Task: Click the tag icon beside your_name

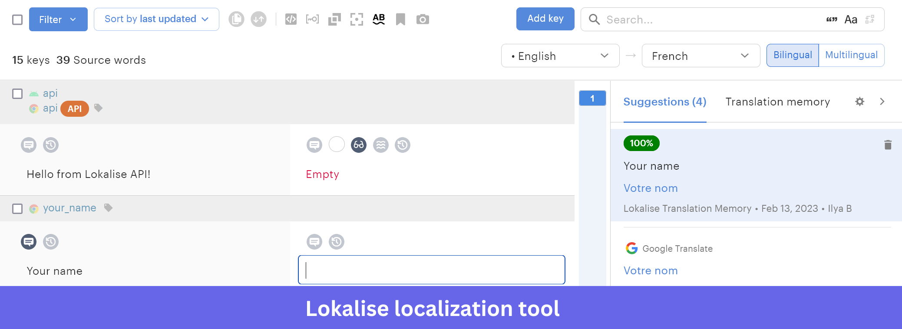Action: (109, 208)
